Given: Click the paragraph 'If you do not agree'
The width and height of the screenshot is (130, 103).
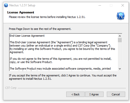Looking at the screenshot, I should click(x=60, y=60).
